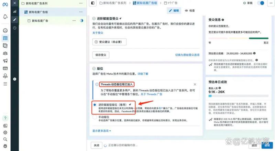Click the Search magnifier icon in sidebar
The width and height of the screenshot is (275, 151).
point(5,139)
